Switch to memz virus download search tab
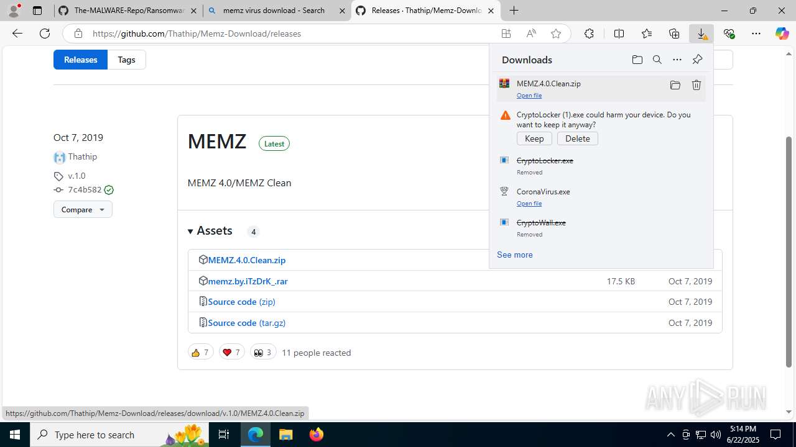 click(277, 11)
